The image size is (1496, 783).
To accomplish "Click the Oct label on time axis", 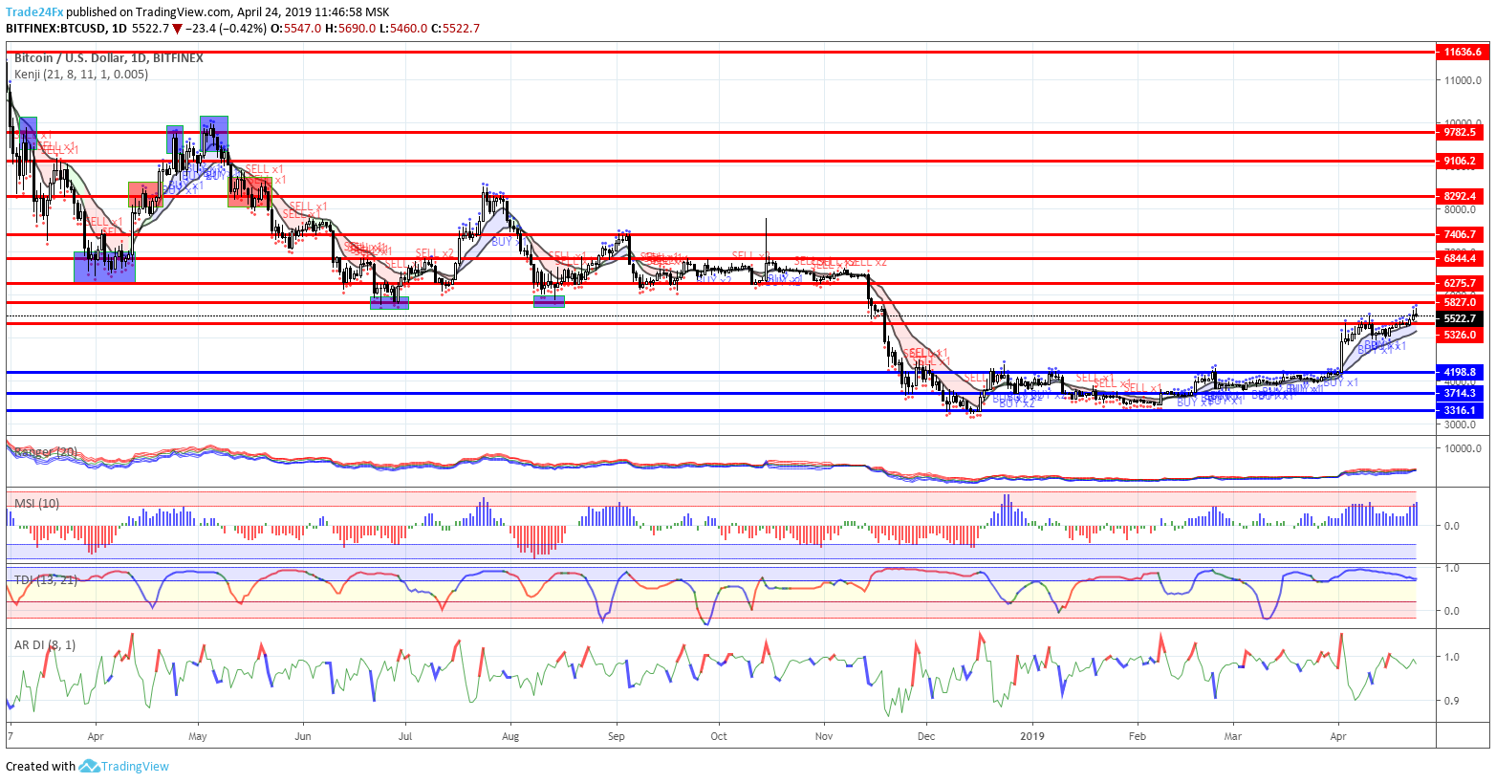I will pyautogui.click(x=719, y=736).
